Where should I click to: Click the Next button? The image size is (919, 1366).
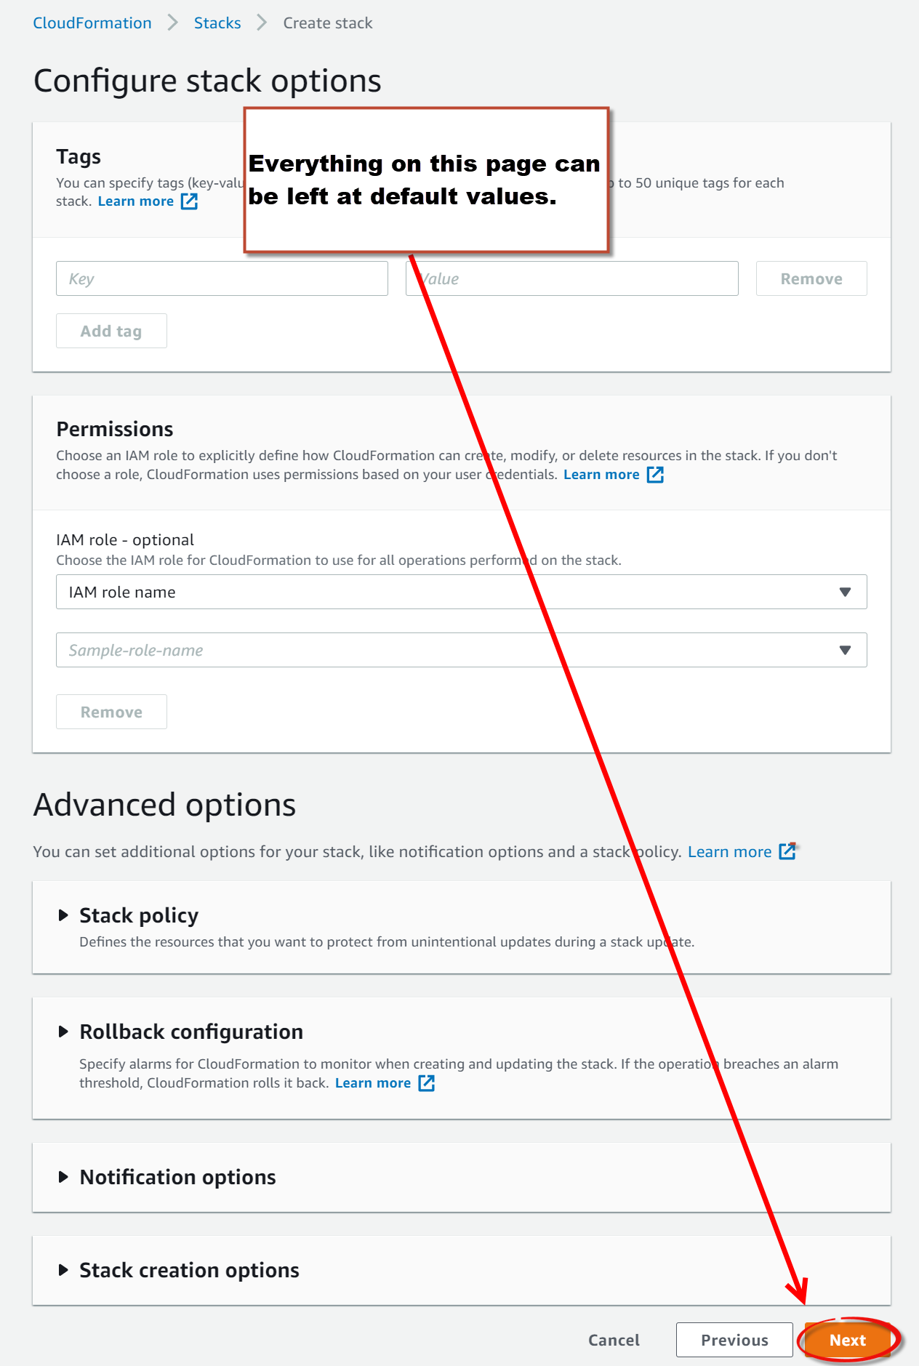pos(847,1340)
